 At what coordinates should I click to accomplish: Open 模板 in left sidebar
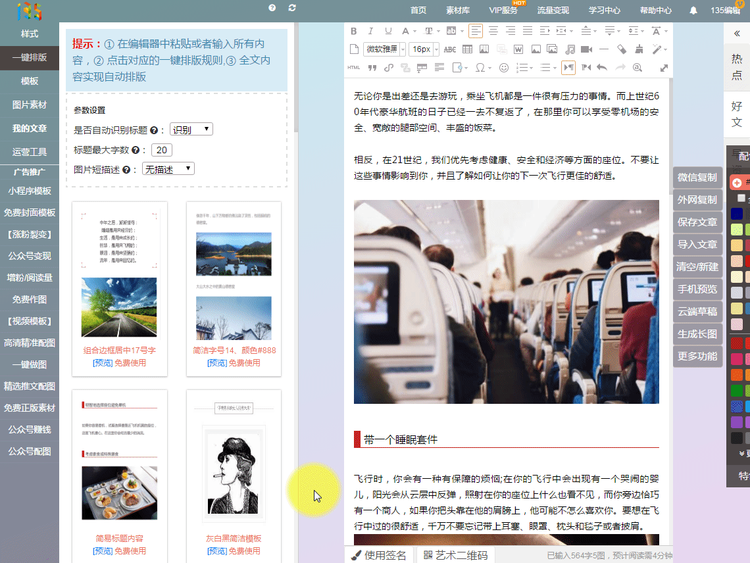coord(30,82)
